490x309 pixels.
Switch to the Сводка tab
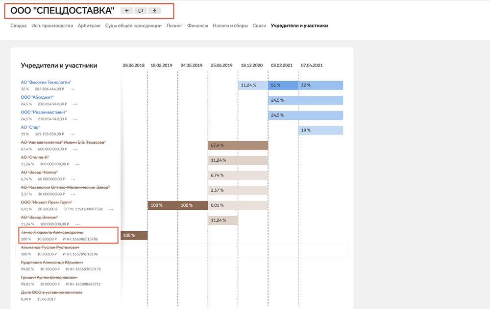pos(19,25)
